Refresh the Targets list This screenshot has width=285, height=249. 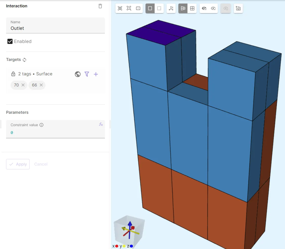click(x=25, y=60)
